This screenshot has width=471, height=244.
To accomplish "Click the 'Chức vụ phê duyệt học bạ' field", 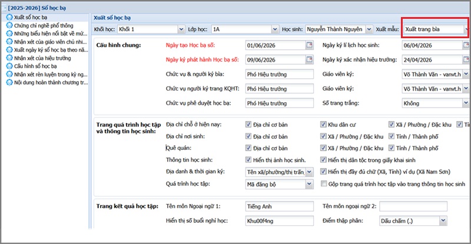I will (279, 103).
